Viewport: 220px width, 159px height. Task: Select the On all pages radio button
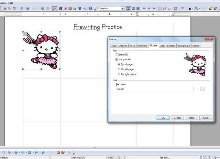[x=119, y=64]
